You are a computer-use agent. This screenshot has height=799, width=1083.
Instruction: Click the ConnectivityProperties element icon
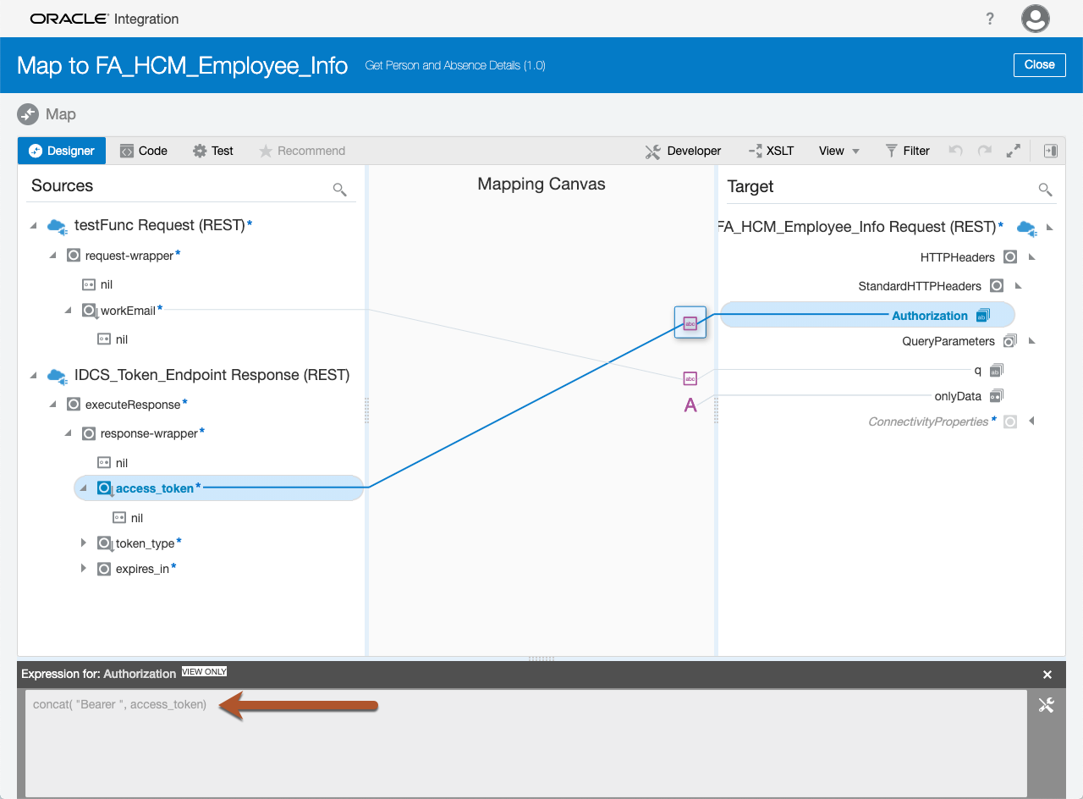tap(1009, 422)
